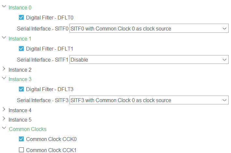The width and height of the screenshot is (231, 153).
Task: Uncheck Digital Filter - DFLT0 checkbox
Action: click(21, 18)
